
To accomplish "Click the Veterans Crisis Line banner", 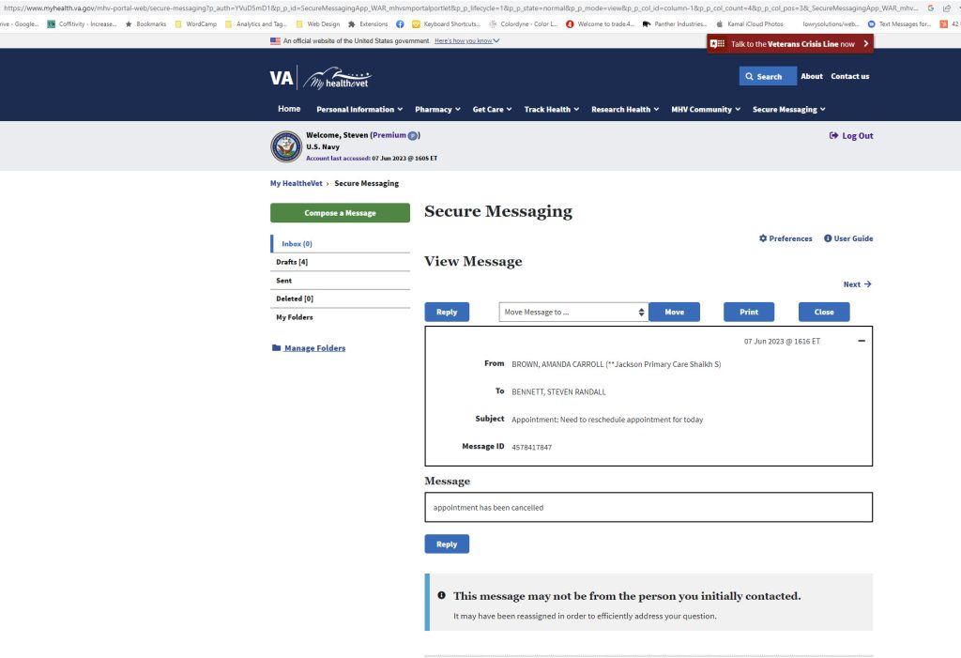I will [789, 44].
